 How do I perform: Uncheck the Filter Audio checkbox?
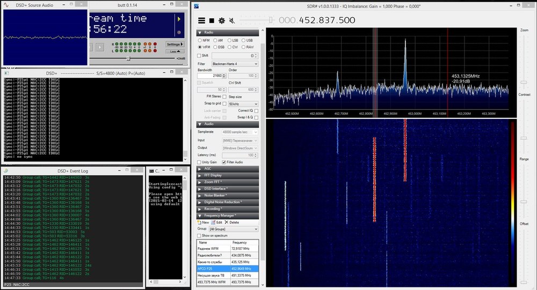224,162
